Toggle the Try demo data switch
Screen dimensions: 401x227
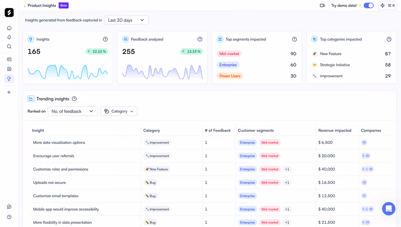point(369,5)
